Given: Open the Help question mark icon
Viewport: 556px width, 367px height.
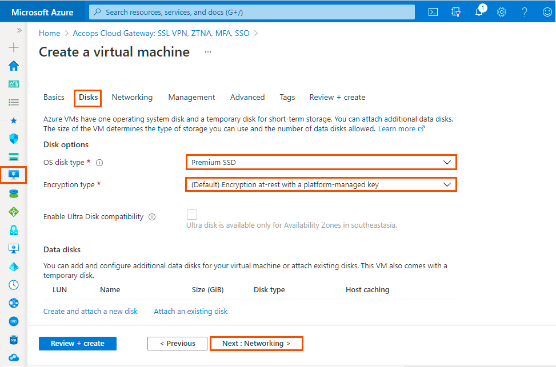Looking at the screenshot, I should pos(525,12).
